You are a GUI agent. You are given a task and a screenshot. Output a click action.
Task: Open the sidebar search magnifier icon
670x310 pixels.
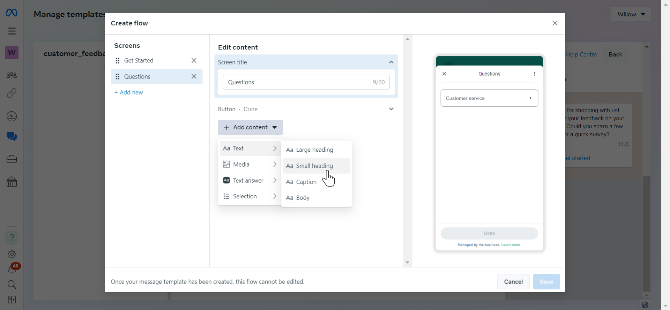[12, 285]
